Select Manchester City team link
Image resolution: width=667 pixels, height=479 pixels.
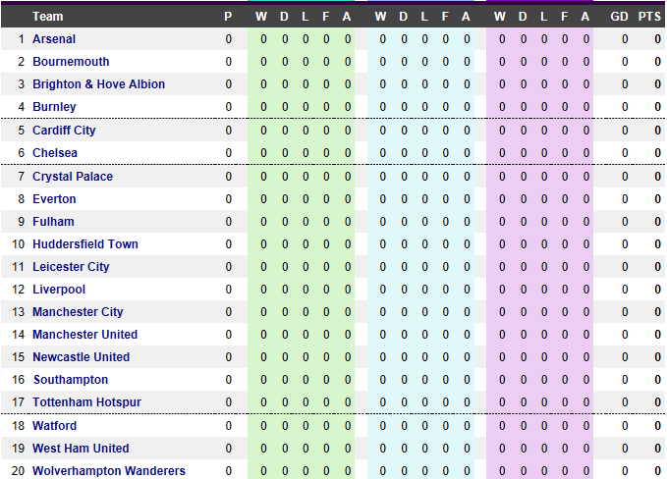[x=78, y=312]
